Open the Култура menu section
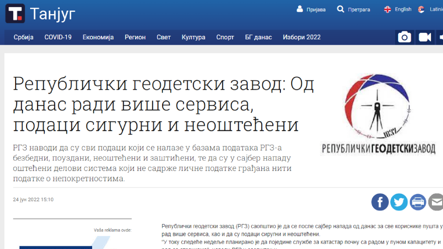This screenshot has width=443, height=249. tap(193, 37)
